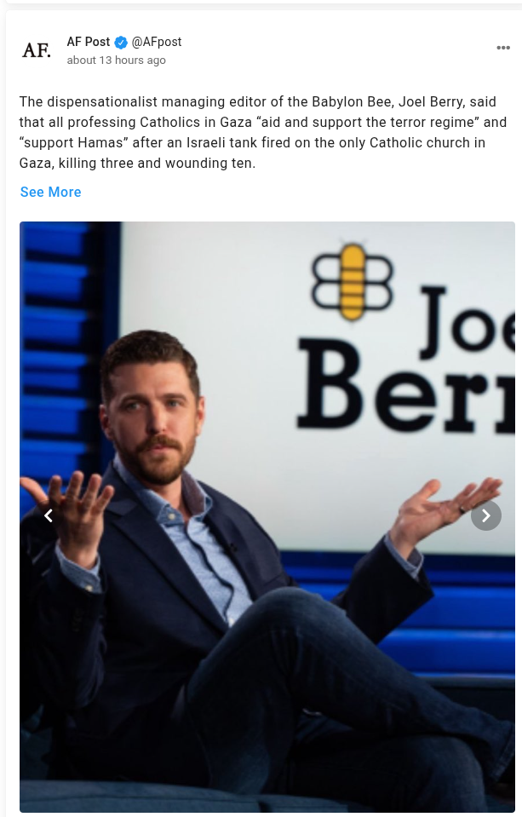The image size is (522, 817).
Task: Open post timestamp about 13 hours ago
Action: (x=116, y=60)
